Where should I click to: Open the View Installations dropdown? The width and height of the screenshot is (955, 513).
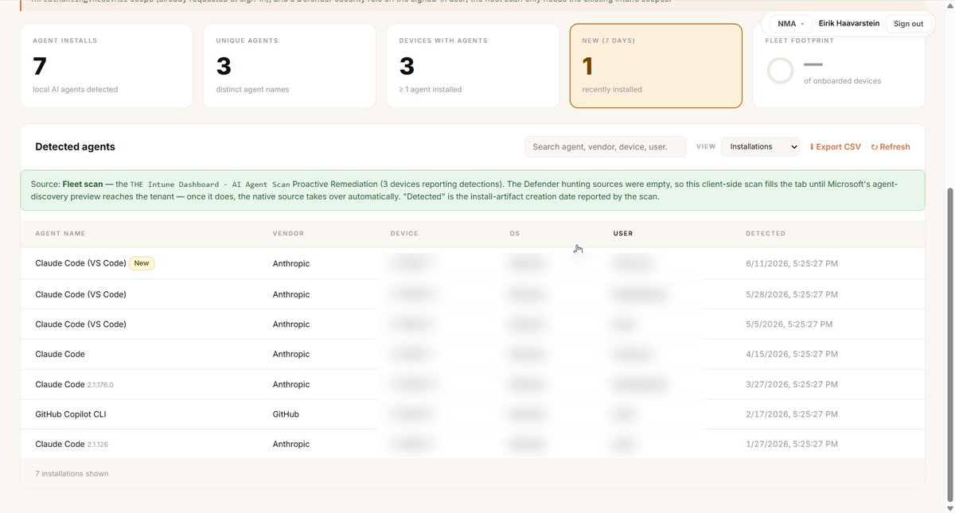(760, 146)
